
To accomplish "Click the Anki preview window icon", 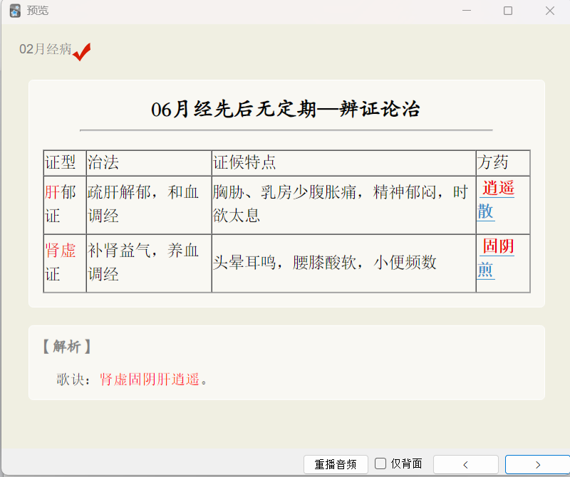I will click(x=15, y=11).
